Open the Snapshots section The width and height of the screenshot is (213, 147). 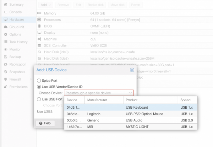(17, 72)
